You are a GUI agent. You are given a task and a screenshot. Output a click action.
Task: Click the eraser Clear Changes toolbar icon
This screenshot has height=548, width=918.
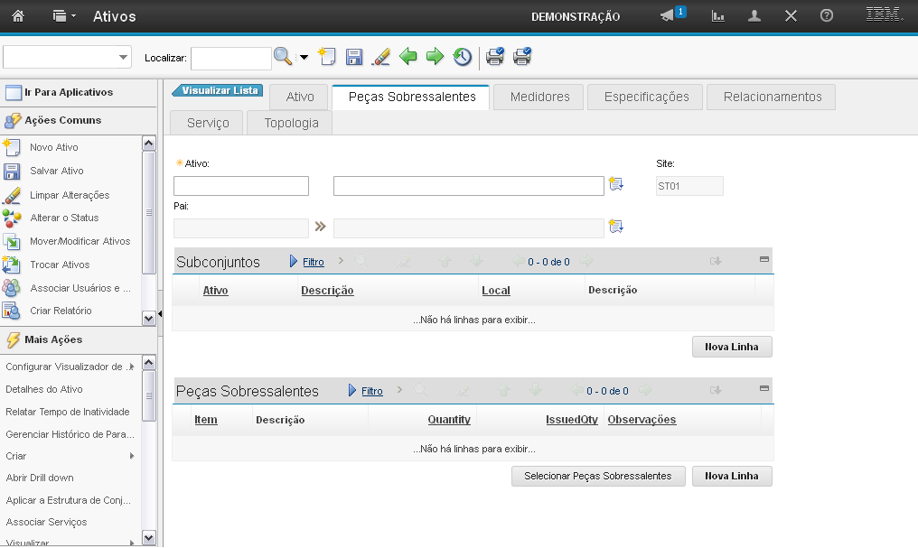[381, 58]
